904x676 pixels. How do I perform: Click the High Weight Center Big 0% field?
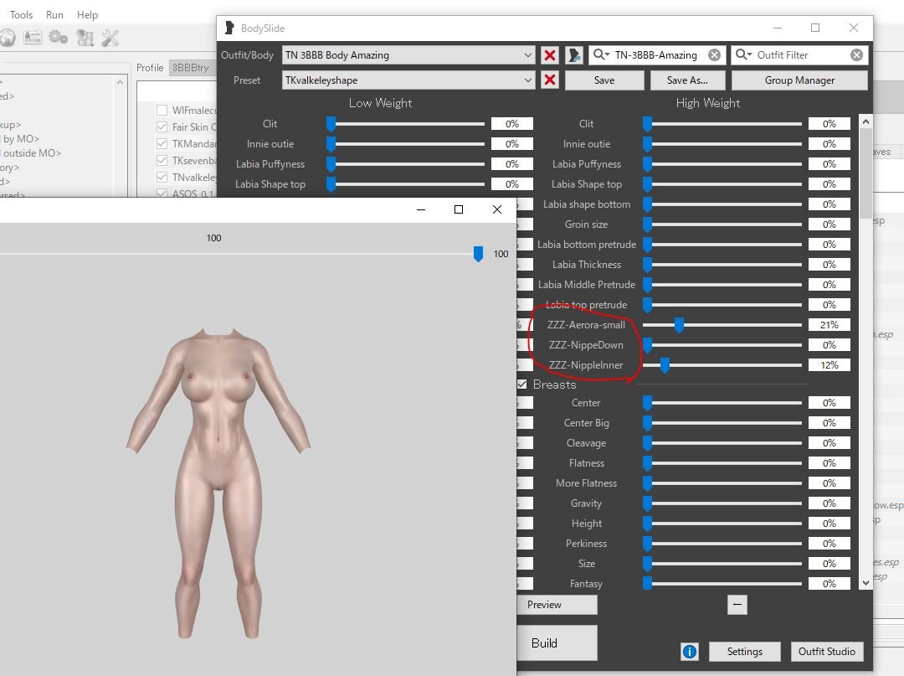[829, 423]
